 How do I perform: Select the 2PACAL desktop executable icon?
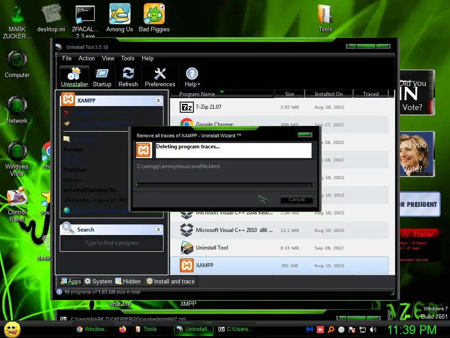85,15
